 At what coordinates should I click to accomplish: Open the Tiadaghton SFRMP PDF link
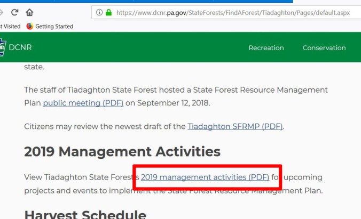click(235, 127)
